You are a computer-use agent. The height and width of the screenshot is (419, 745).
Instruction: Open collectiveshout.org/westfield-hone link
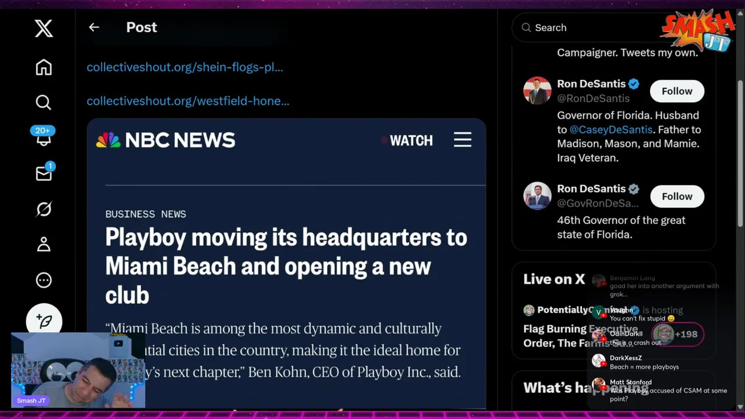tap(188, 101)
